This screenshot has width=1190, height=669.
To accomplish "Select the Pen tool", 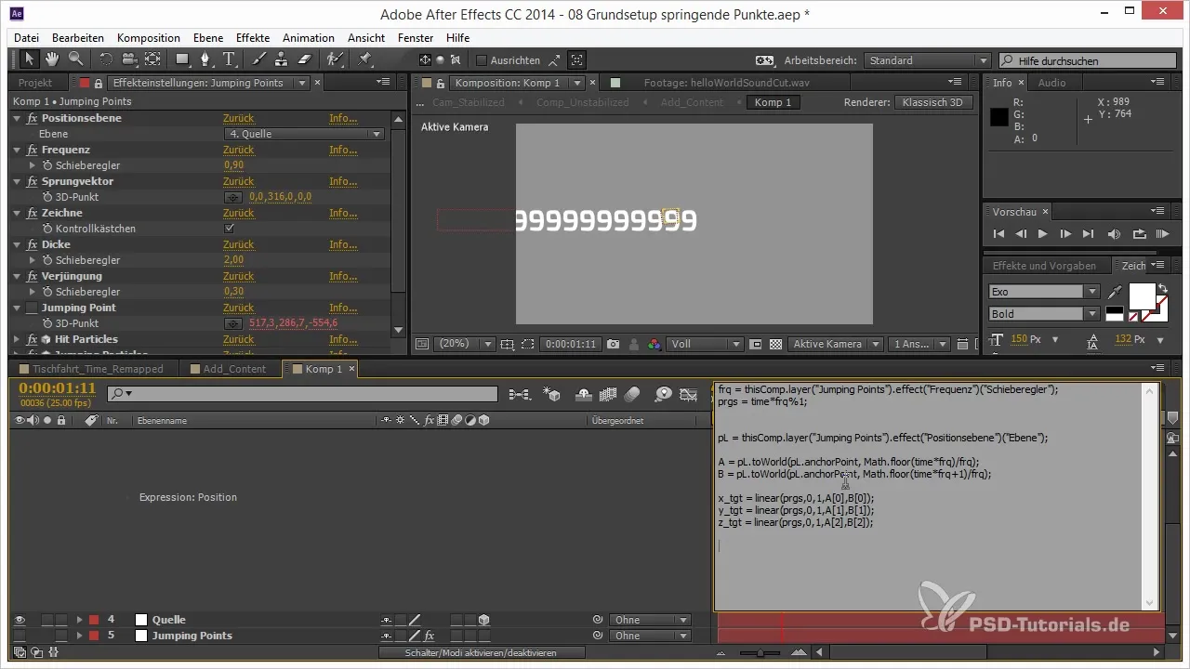I will tap(206, 59).
